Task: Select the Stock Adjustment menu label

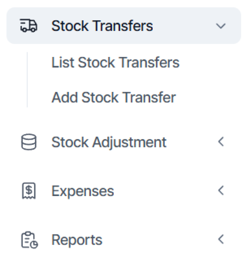Action: point(109,142)
